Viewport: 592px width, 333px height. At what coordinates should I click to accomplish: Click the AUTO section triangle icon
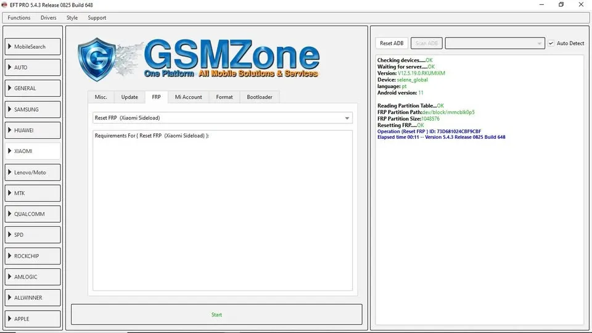pos(10,68)
